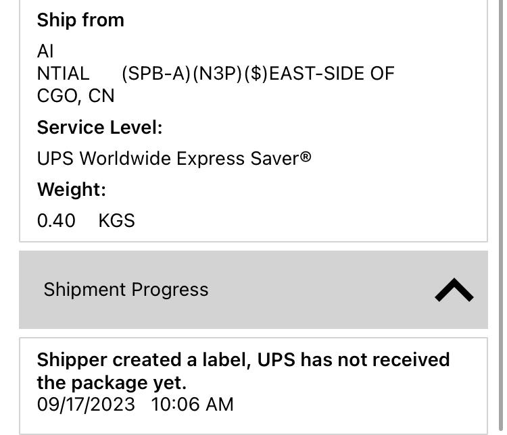Select the Service Level label
507x435 pixels.
coord(99,128)
